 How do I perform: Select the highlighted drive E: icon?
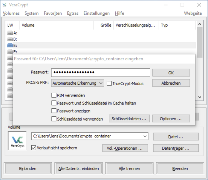click(10, 46)
